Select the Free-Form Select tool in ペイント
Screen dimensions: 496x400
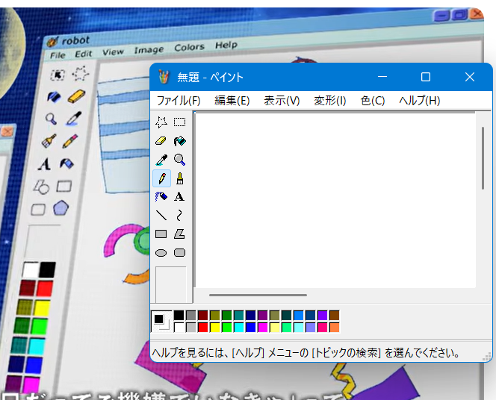point(161,122)
